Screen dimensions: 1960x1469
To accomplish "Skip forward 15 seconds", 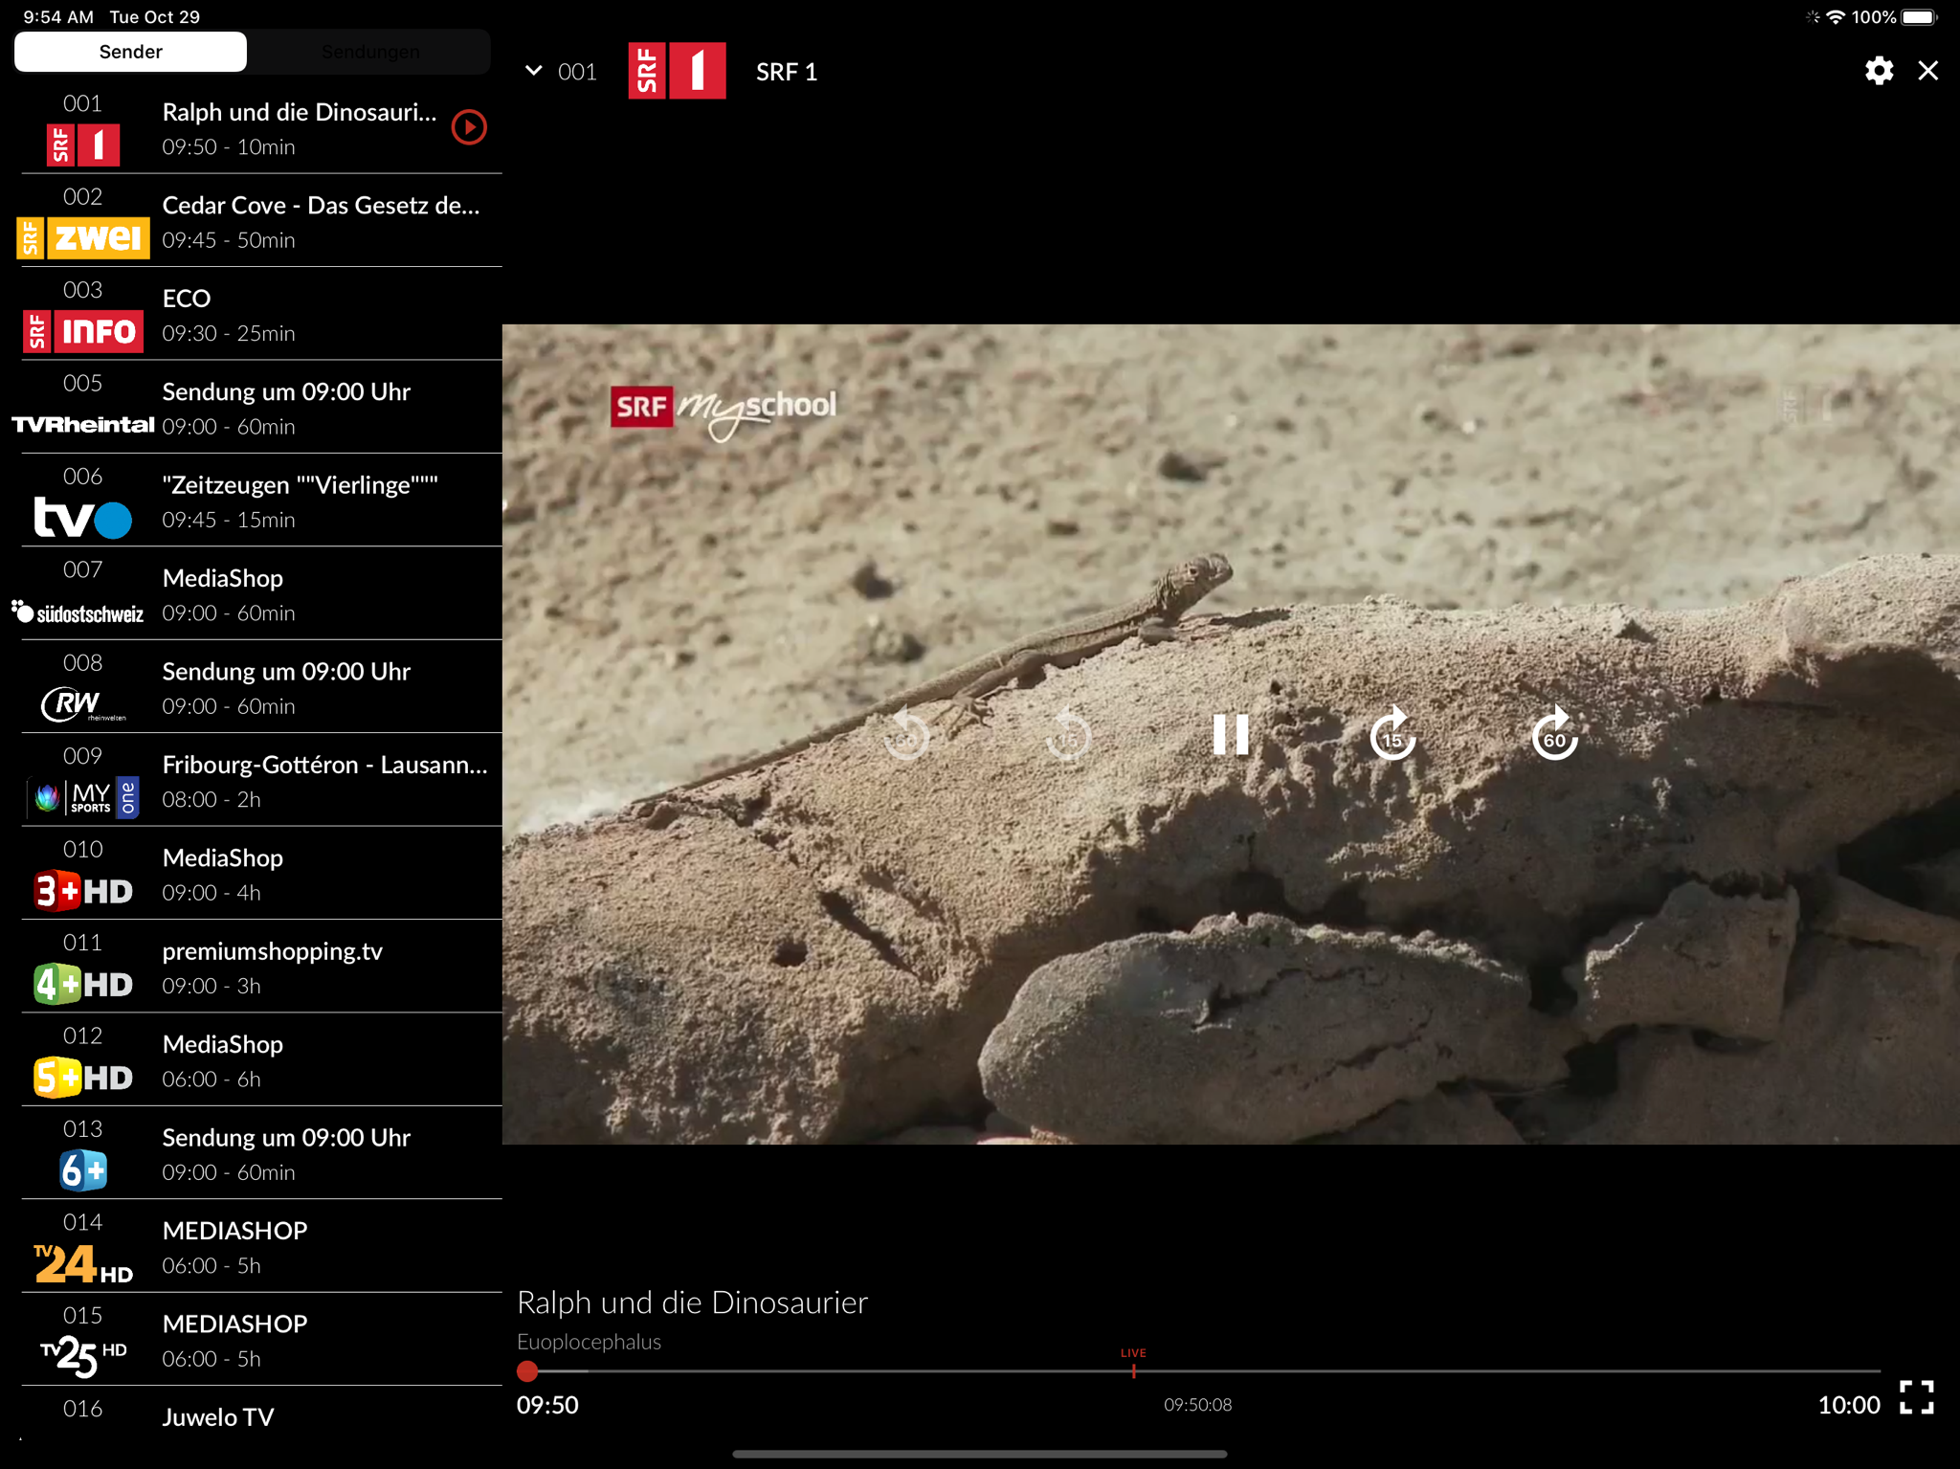I will [x=1392, y=735].
